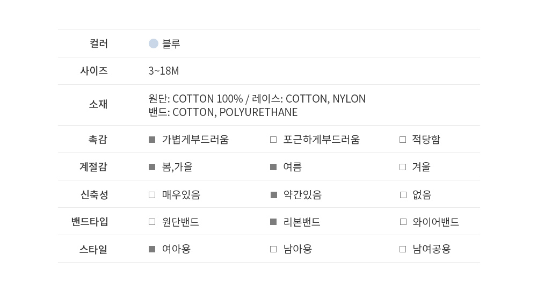
Task: Check the 포근하게부드러움 texture checkbox
Action: click(x=273, y=140)
